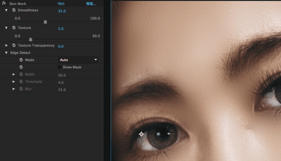The width and height of the screenshot is (281, 161).
Task: Select the Skin Work effect name
Action: pos(17,3)
